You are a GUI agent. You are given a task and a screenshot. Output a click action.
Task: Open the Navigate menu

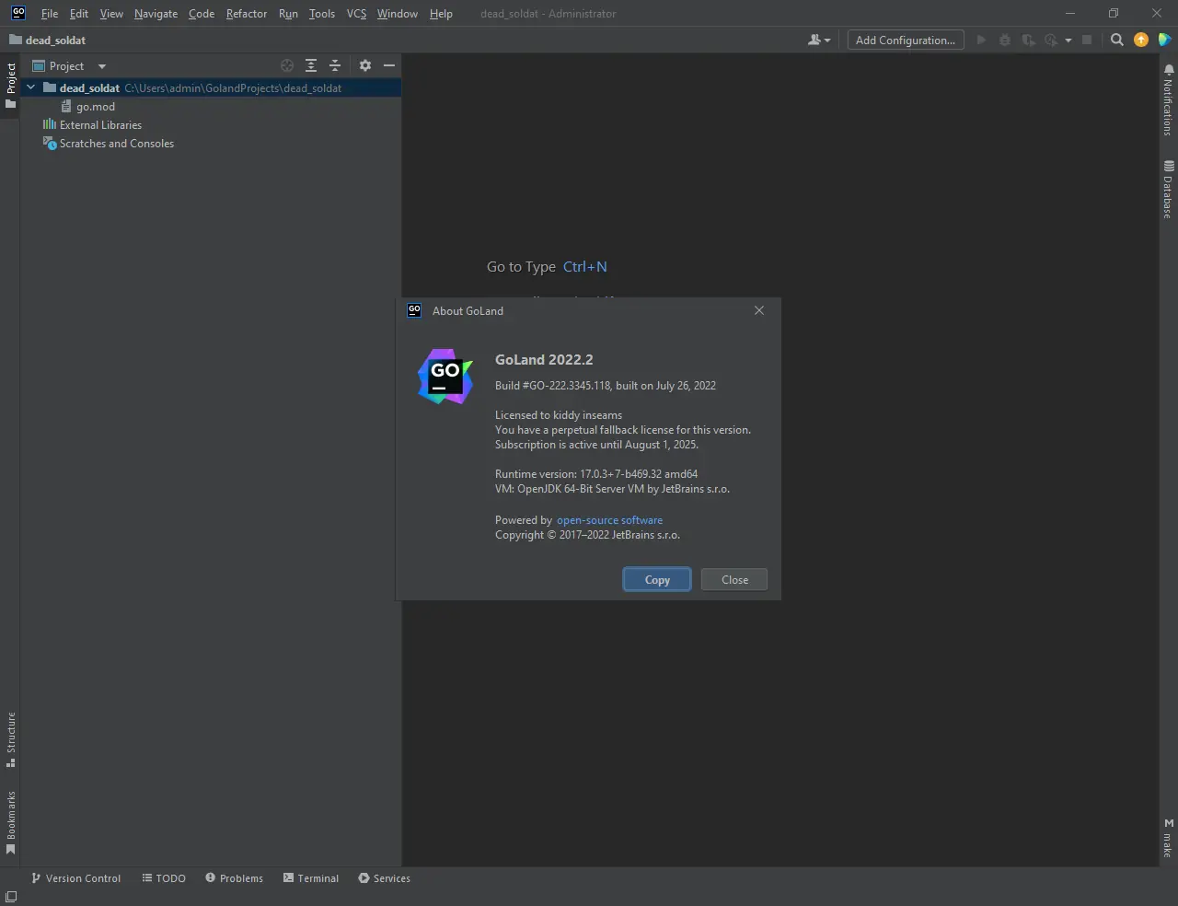point(156,14)
